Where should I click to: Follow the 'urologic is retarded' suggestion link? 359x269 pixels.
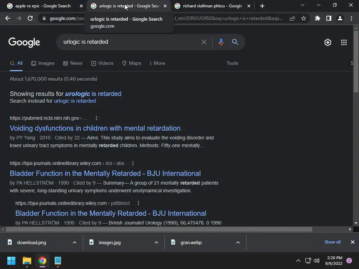93,94
